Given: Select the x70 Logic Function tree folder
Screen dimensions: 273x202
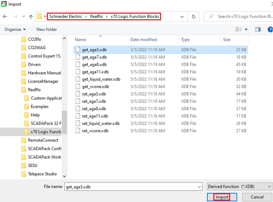Looking at the screenshot, I should (31, 132).
